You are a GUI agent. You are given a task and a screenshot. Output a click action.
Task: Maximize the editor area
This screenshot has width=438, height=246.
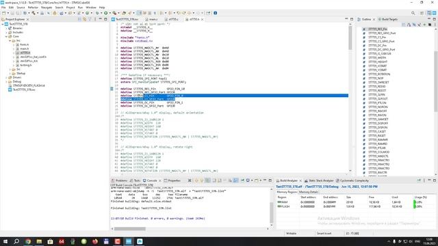352,19
